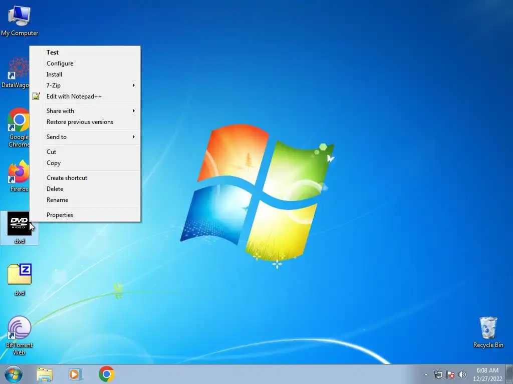Viewport: 513px width, 384px height.
Task: Select the Firefox desktop shortcut
Action: point(19,175)
